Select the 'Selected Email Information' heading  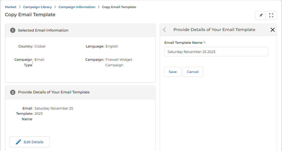click(x=43, y=30)
